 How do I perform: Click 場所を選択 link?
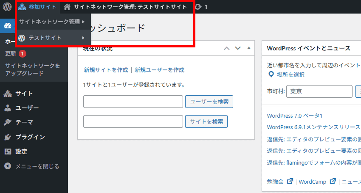click(291, 74)
